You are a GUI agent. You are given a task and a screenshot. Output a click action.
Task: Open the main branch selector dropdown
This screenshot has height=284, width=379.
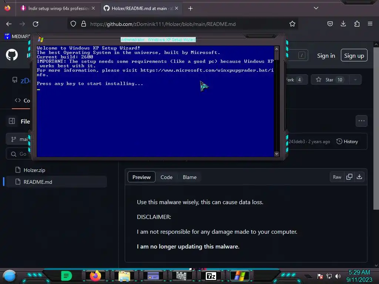(x=19, y=139)
